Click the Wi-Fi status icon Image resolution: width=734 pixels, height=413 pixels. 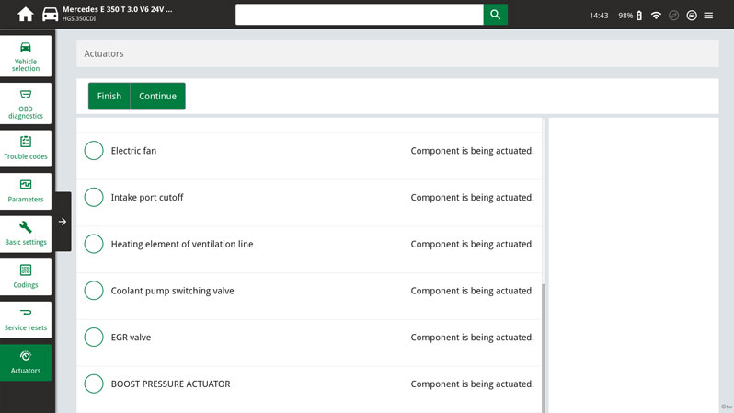pyautogui.click(x=656, y=16)
